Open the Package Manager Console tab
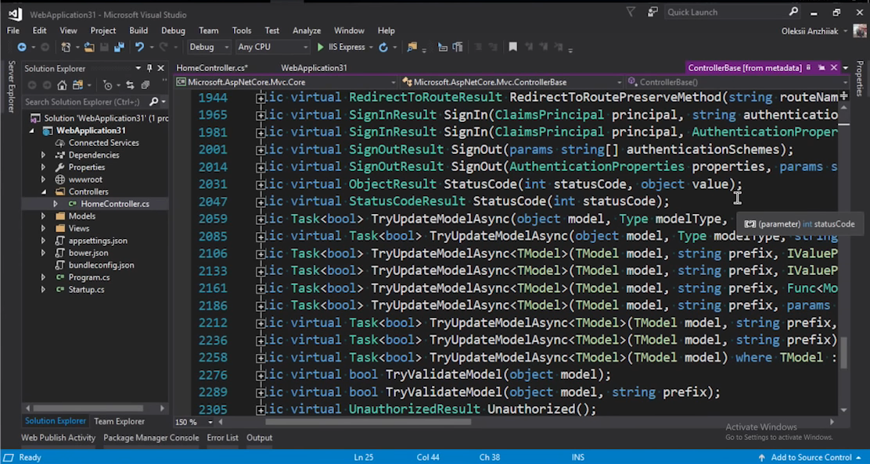870x464 pixels. (x=151, y=437)
